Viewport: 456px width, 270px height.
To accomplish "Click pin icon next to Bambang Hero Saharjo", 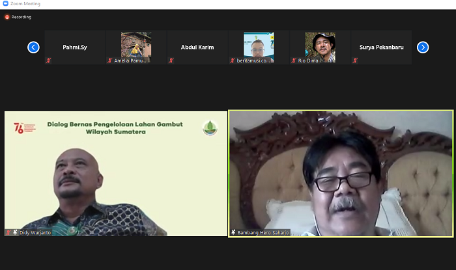I will [x=233, y=232].
